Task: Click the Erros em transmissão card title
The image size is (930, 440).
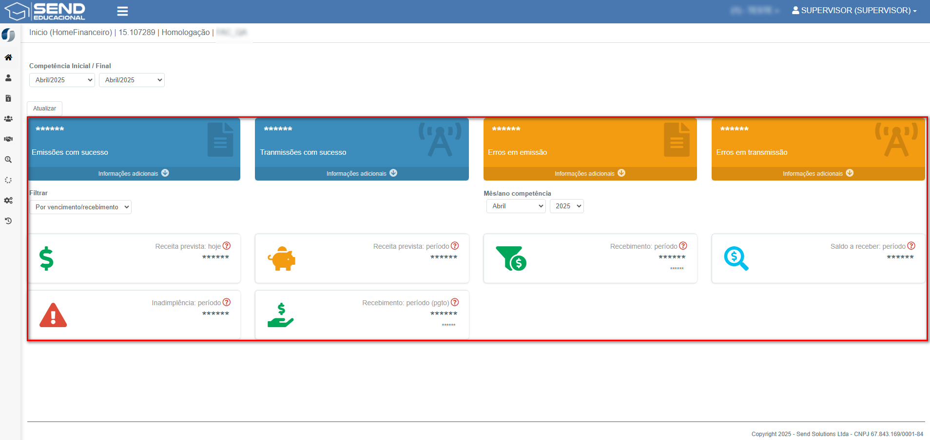Action: (x=752, y=152)
